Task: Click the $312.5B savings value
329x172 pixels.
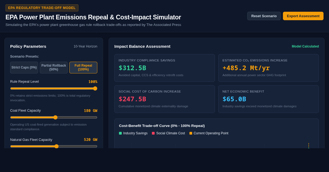Action: point(132,68)
